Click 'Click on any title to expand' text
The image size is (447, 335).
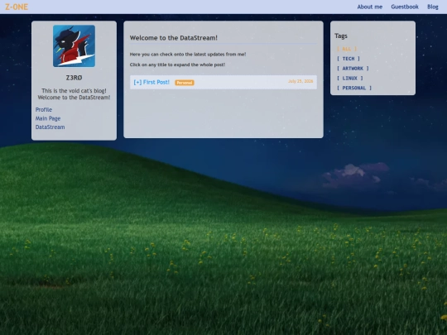(177, 65)
